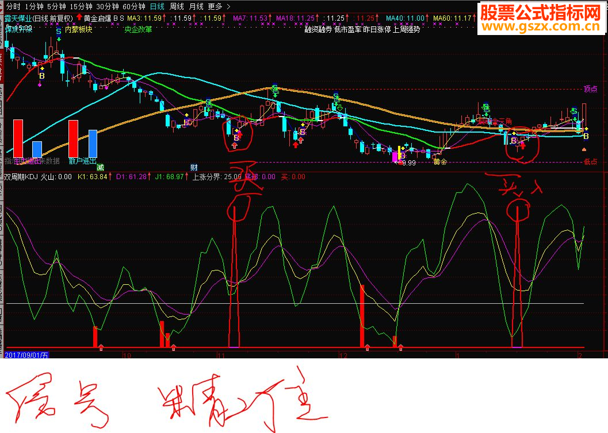Open the www.gszx.com.cn website link

541,26
